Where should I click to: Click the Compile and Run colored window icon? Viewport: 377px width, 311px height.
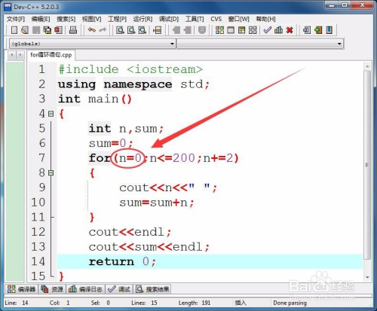(242, 30)
